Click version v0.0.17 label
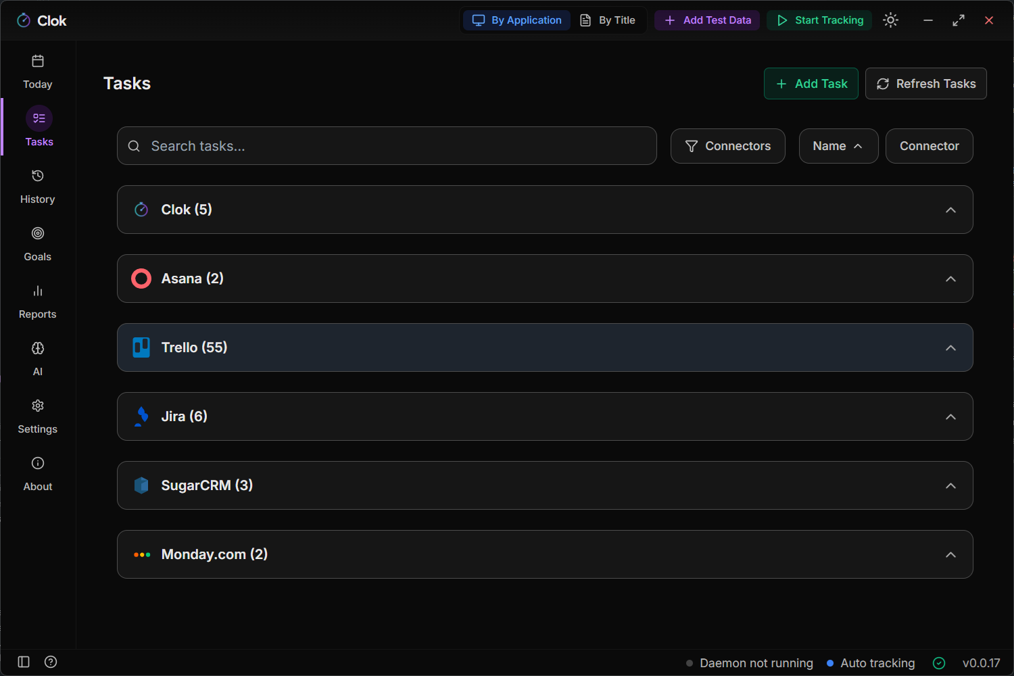This screenshot has width=1014, height=676. (981, 663)
